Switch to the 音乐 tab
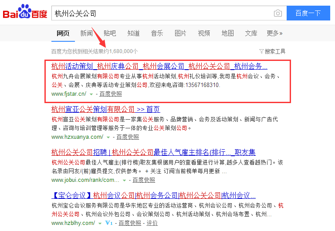 click(157, 33)
